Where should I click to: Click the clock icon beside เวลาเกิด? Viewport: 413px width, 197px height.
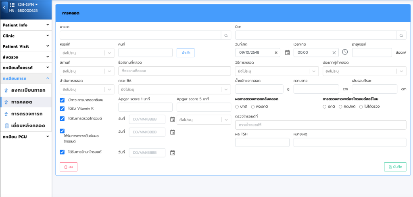pos(345,52)
